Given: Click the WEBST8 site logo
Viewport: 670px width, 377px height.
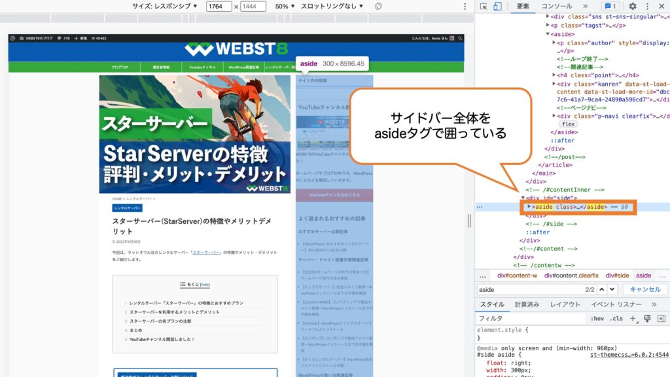Looking at the screenshot, I should click(236, 49).
